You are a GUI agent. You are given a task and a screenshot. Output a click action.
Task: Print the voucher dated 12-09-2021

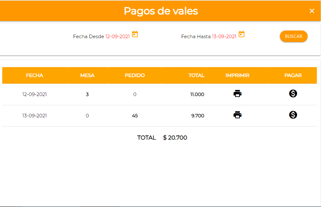(237, 93)
